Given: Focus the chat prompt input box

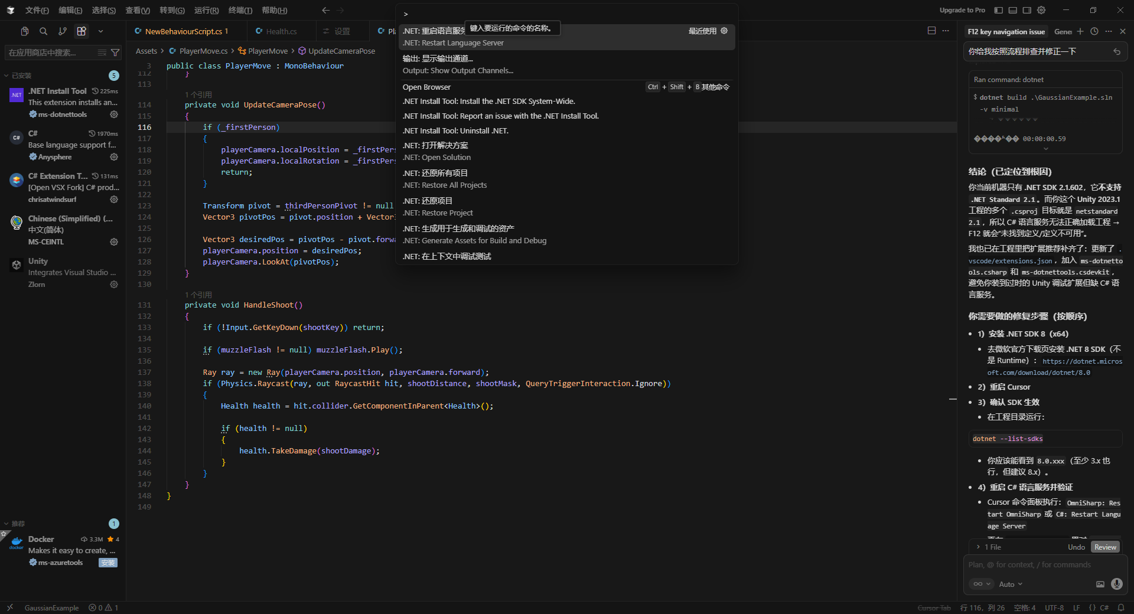Looking at the screenshot, I should [x=1045, y=565].
